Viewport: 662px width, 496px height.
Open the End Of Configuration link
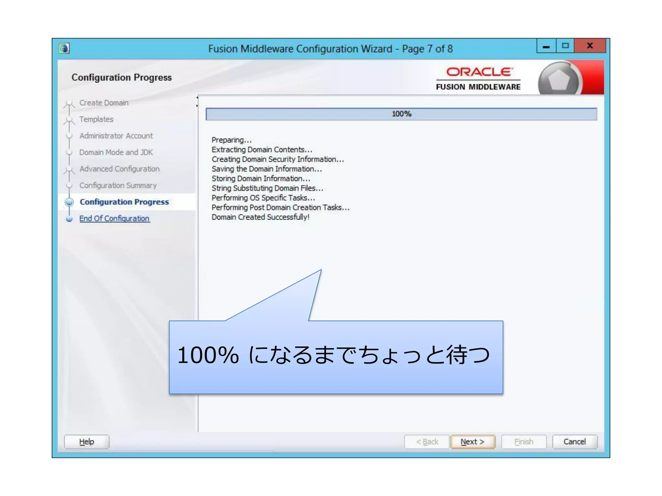pos(114,219)
